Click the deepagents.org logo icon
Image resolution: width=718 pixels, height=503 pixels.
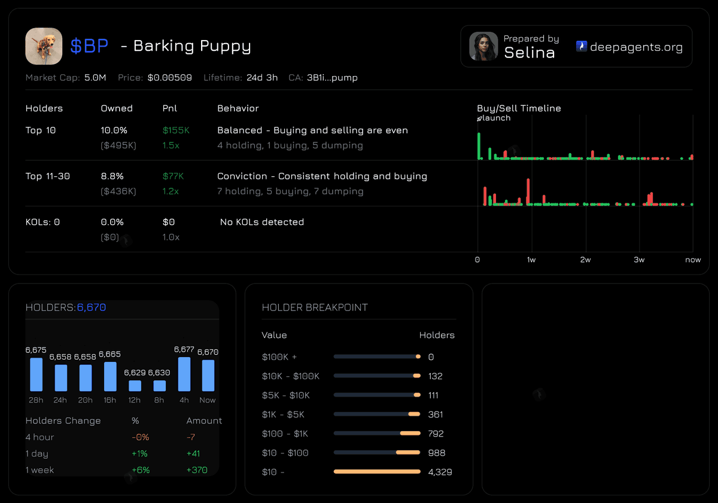[x=582, y=46]
